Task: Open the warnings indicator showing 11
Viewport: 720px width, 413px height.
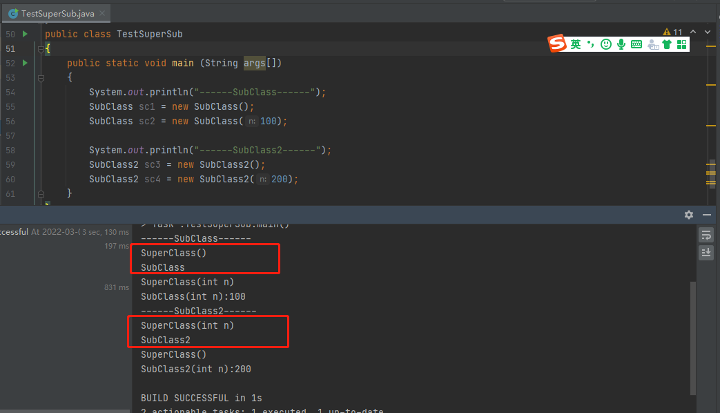Action: (672, 32)
